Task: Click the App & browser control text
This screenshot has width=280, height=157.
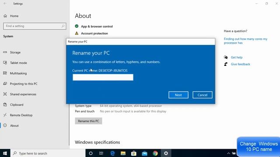Action: [97, 26]
